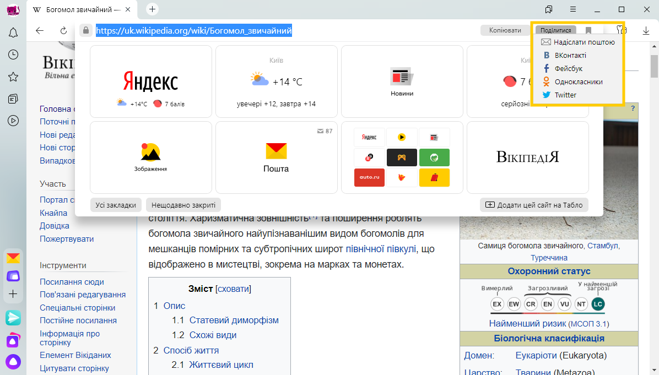Screen dimensions: 659x375
Task: Open Пожертвувати in Wikipedia sidebar
Action: point(67,239)
